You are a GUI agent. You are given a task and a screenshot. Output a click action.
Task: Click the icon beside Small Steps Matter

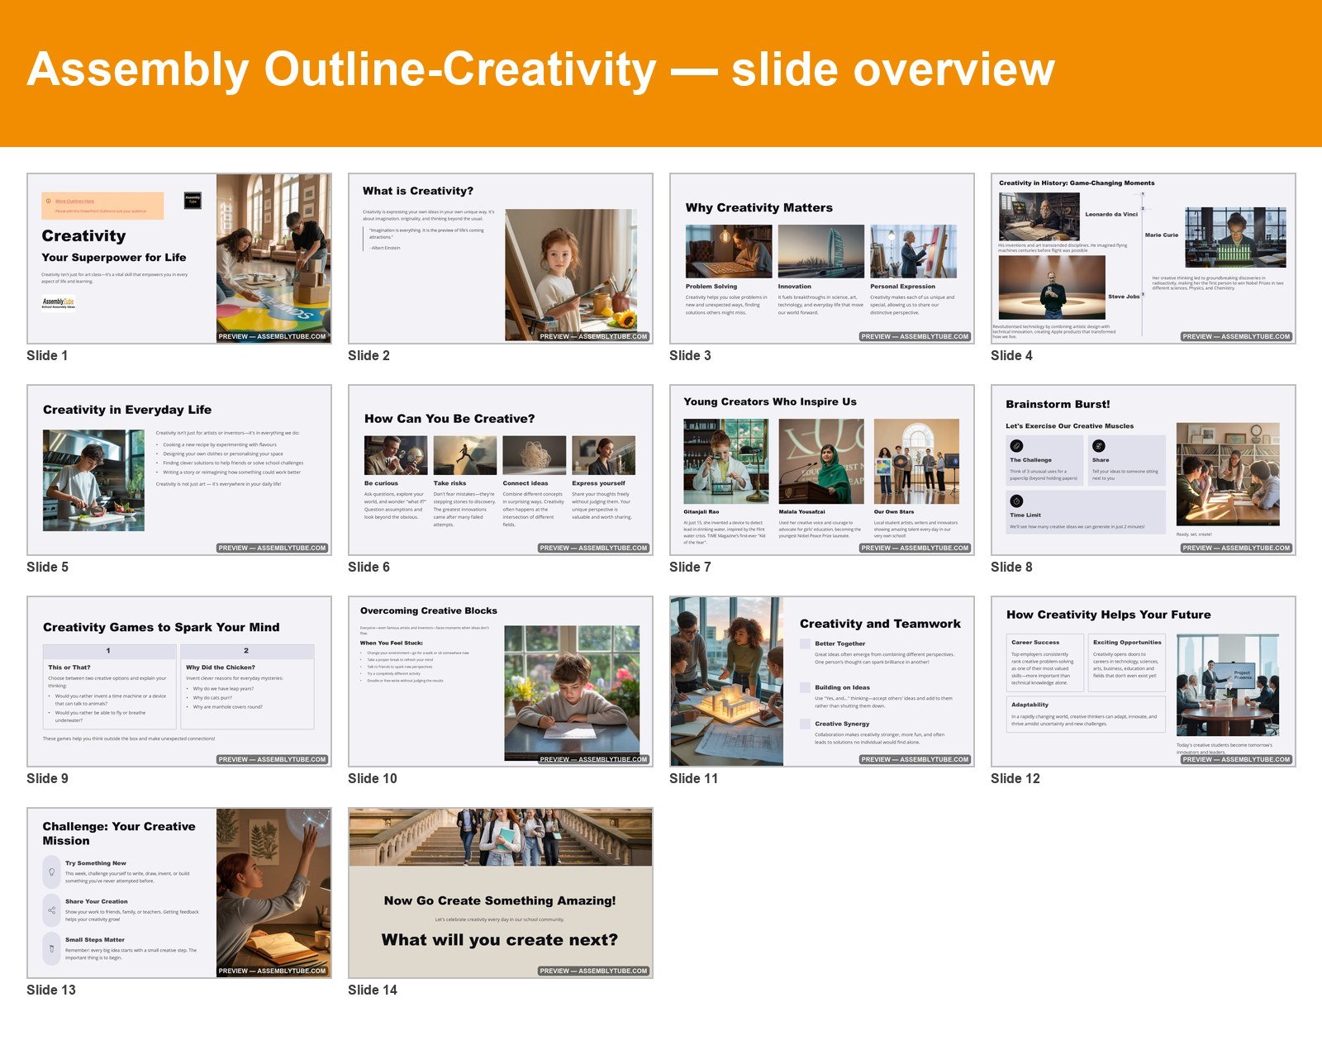(51, 949)
